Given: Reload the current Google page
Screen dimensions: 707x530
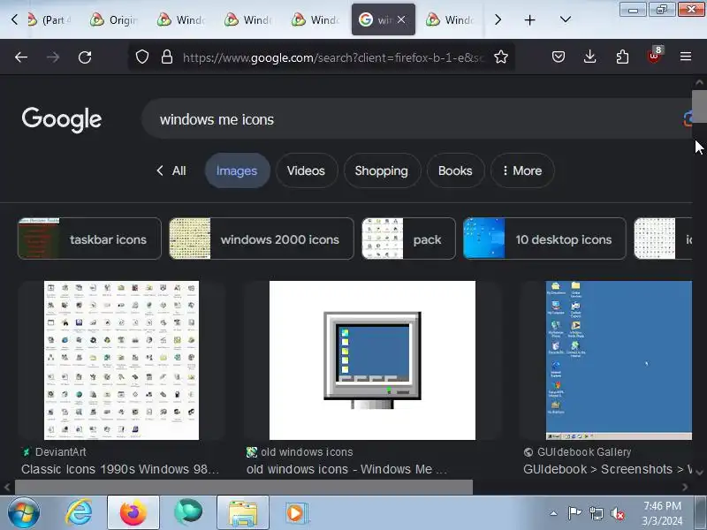Looking at the screenshot, I should tap(85, 57).
